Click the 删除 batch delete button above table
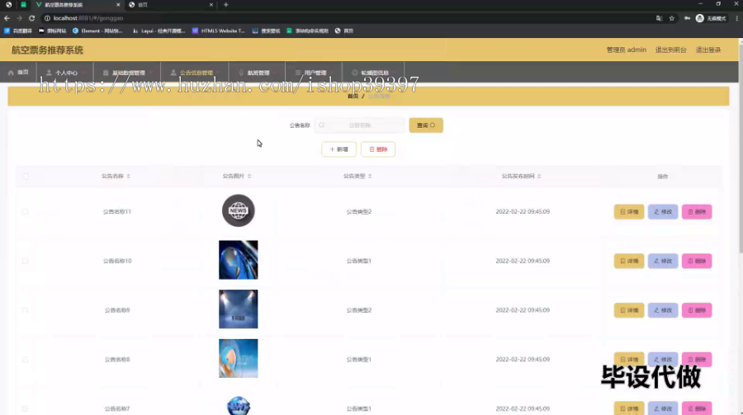 [378, 149]
